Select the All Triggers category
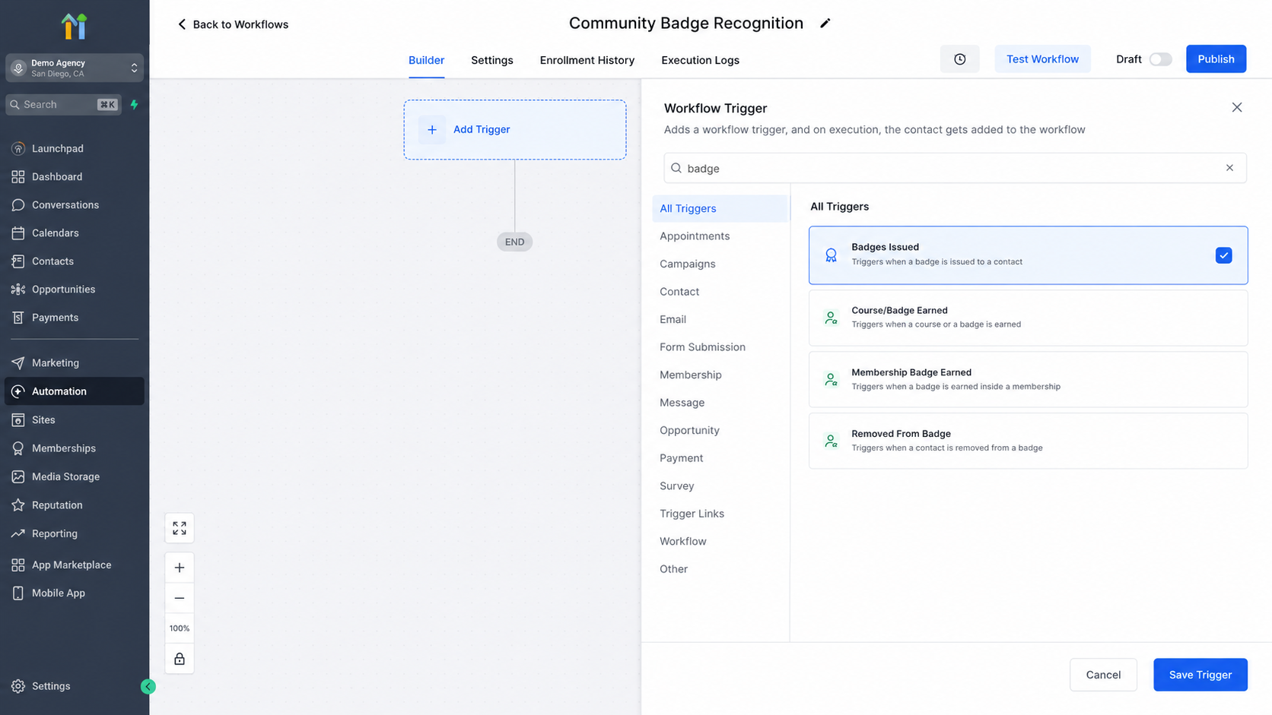 [x=720, y=208]
